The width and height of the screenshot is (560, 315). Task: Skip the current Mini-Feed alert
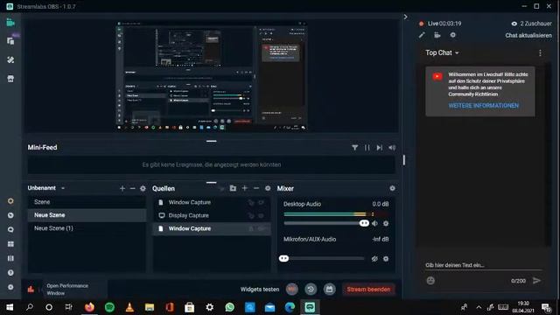point(379,148)
